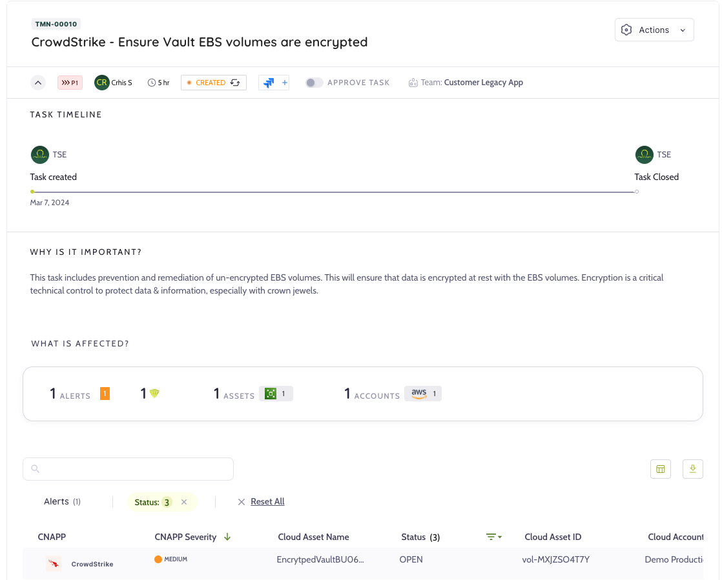Screen dimensions: 722x580
Task: Click the Jira integration icon
Action: [269, 83]
